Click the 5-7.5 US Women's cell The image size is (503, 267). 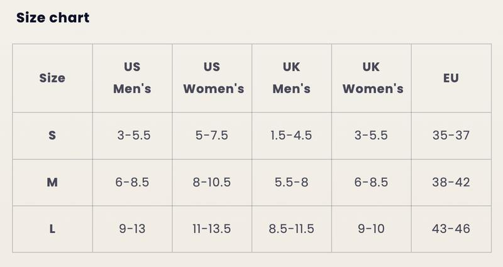[x=212, y=135]
